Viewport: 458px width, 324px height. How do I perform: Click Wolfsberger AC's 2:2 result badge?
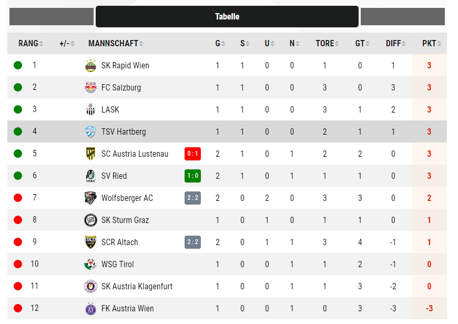pos(192,198)
